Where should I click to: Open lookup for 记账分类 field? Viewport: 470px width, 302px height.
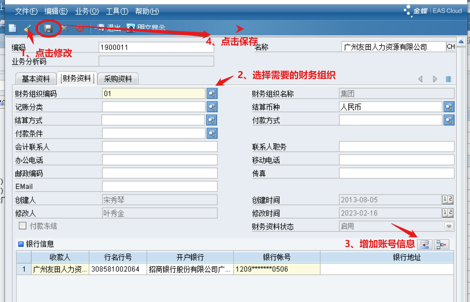[x=212, y=107]
